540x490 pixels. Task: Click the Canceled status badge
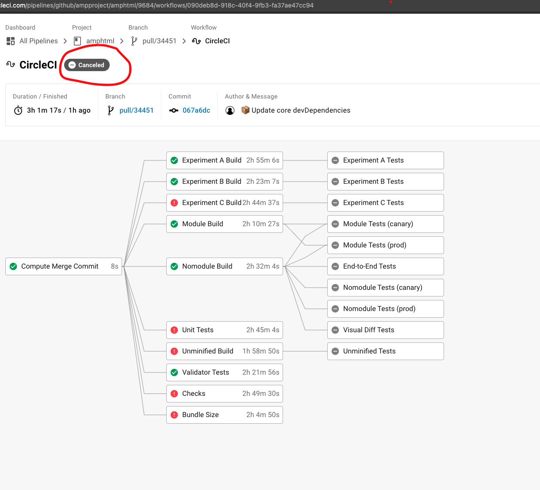coord(87,65)
